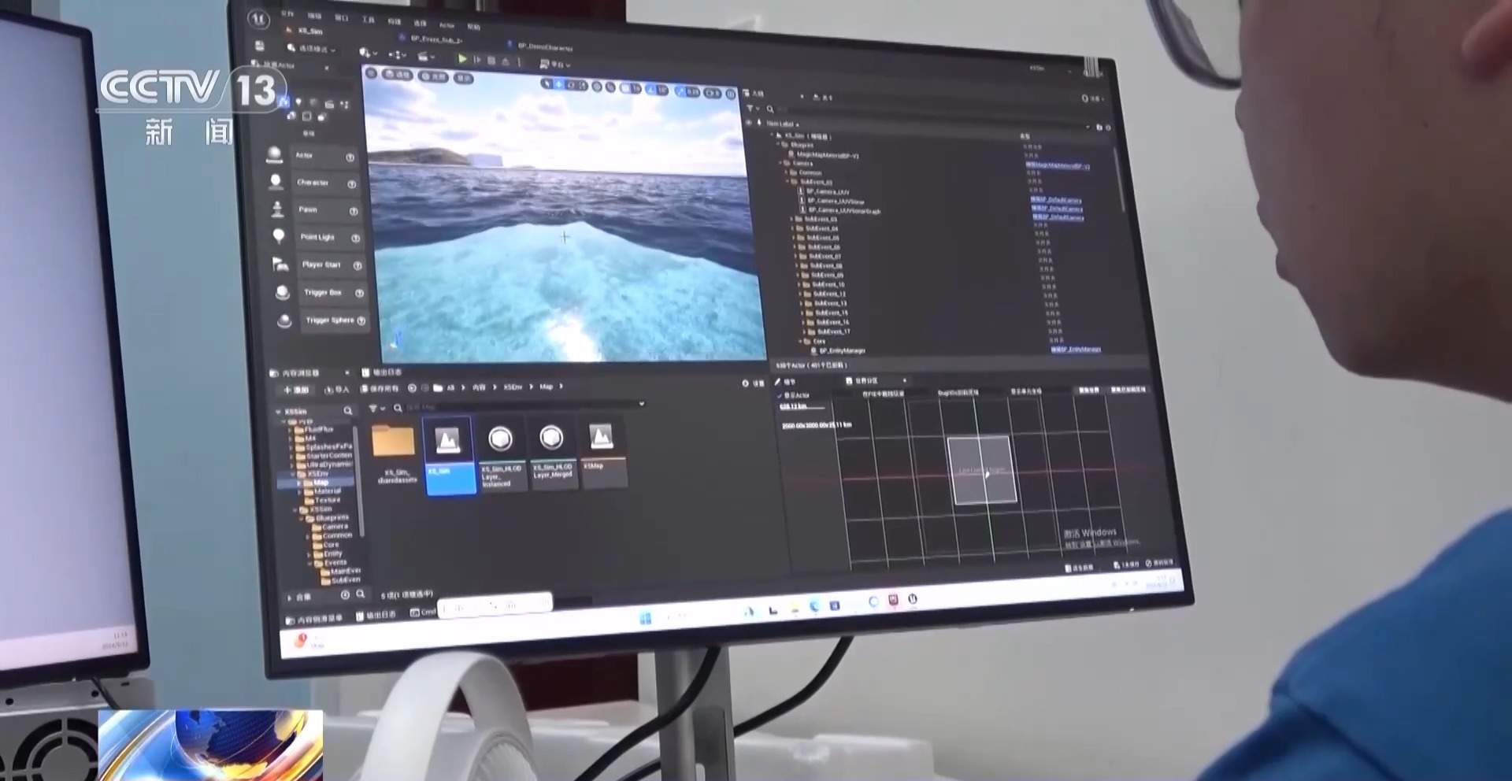Image resolution: width=1512 pixels, height=781 pixels.
Task: Select the Pawn placement icon
Action: 277,209
